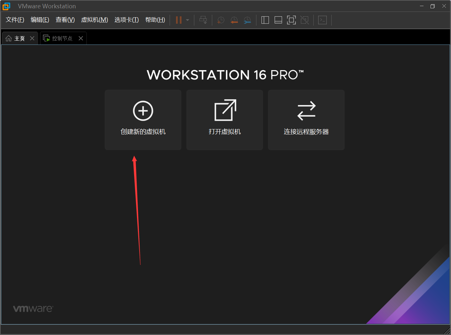The width and height of the screenshot is (451, 335).
Task: Restore down the VMware Workstation window
Action: 432,6
